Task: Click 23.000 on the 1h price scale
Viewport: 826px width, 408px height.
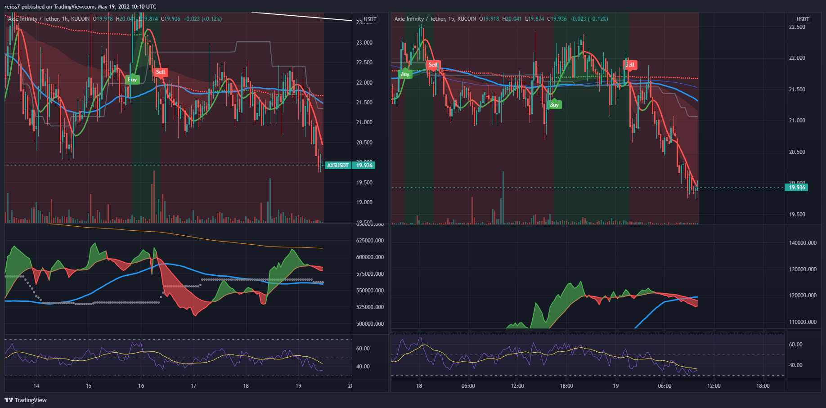Action: (364, 43)
